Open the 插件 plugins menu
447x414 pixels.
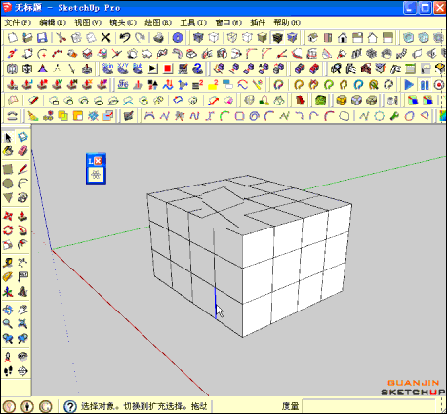pos(258,22)
